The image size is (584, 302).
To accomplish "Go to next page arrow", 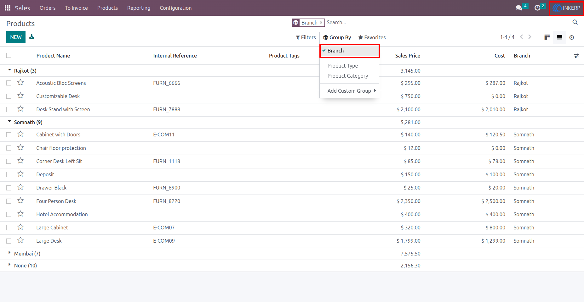I will pos(530,37).
